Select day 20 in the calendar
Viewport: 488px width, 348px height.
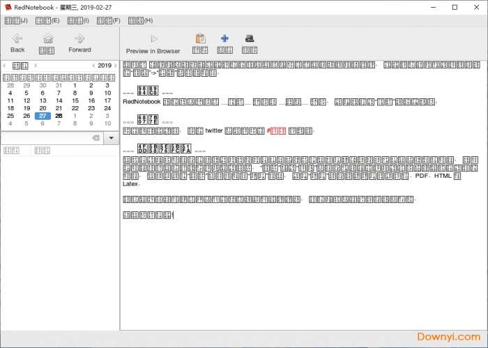coord(43,108)
